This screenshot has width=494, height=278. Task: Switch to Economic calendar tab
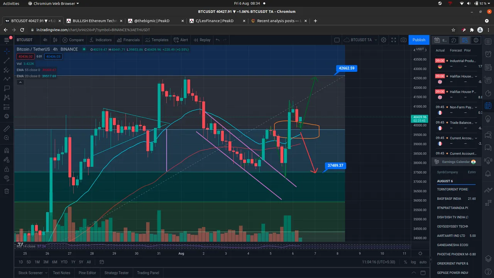click(x=441, y=40)
